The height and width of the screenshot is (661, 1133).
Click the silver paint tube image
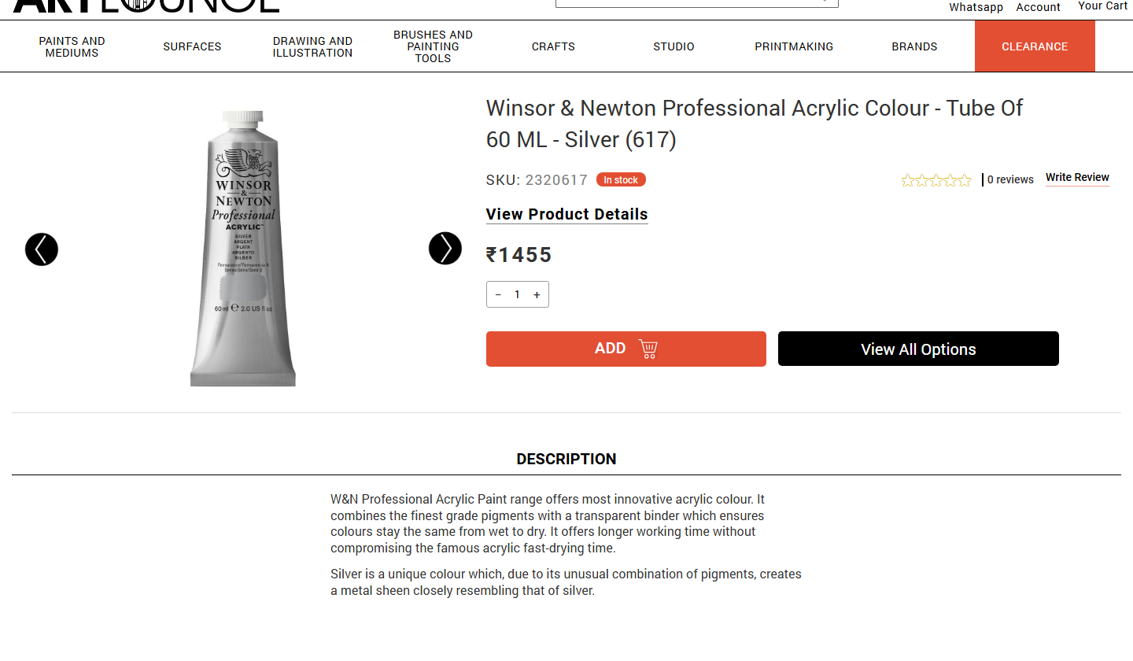click(242, 249)
